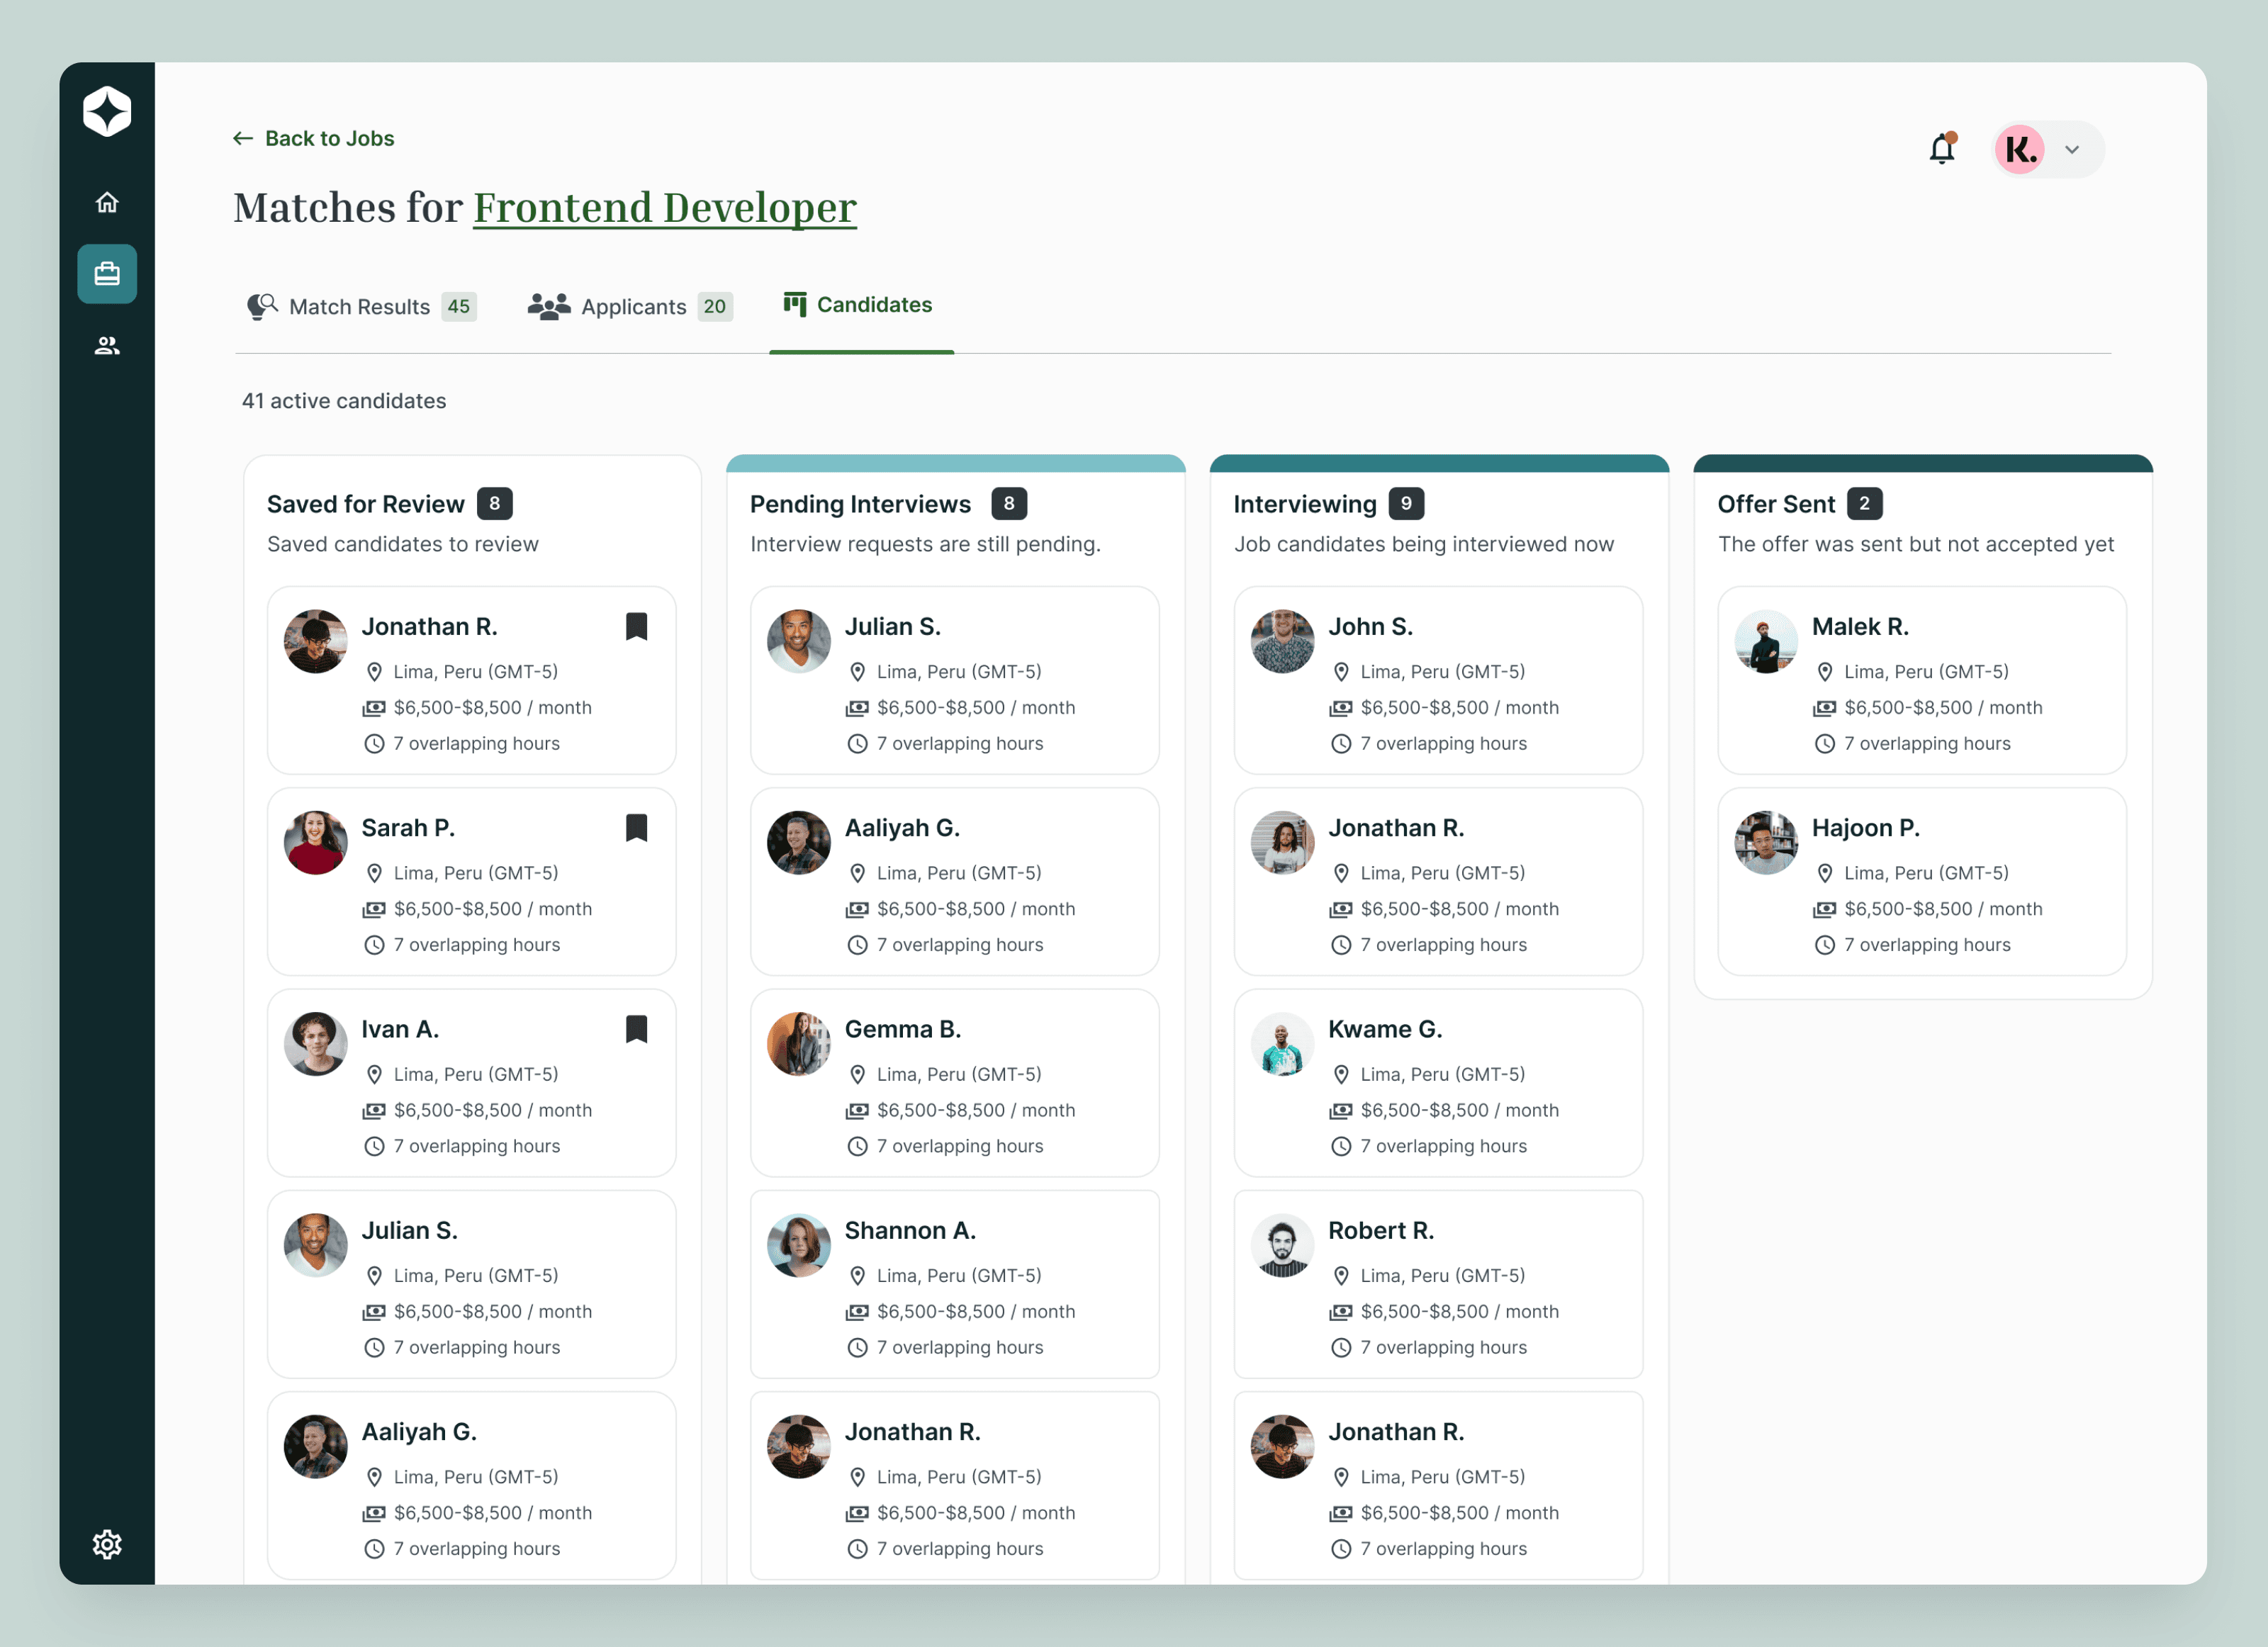Open Gemma B. candidate card
This screenshot has width=2268, height=1647.
tap(954, 1082)
